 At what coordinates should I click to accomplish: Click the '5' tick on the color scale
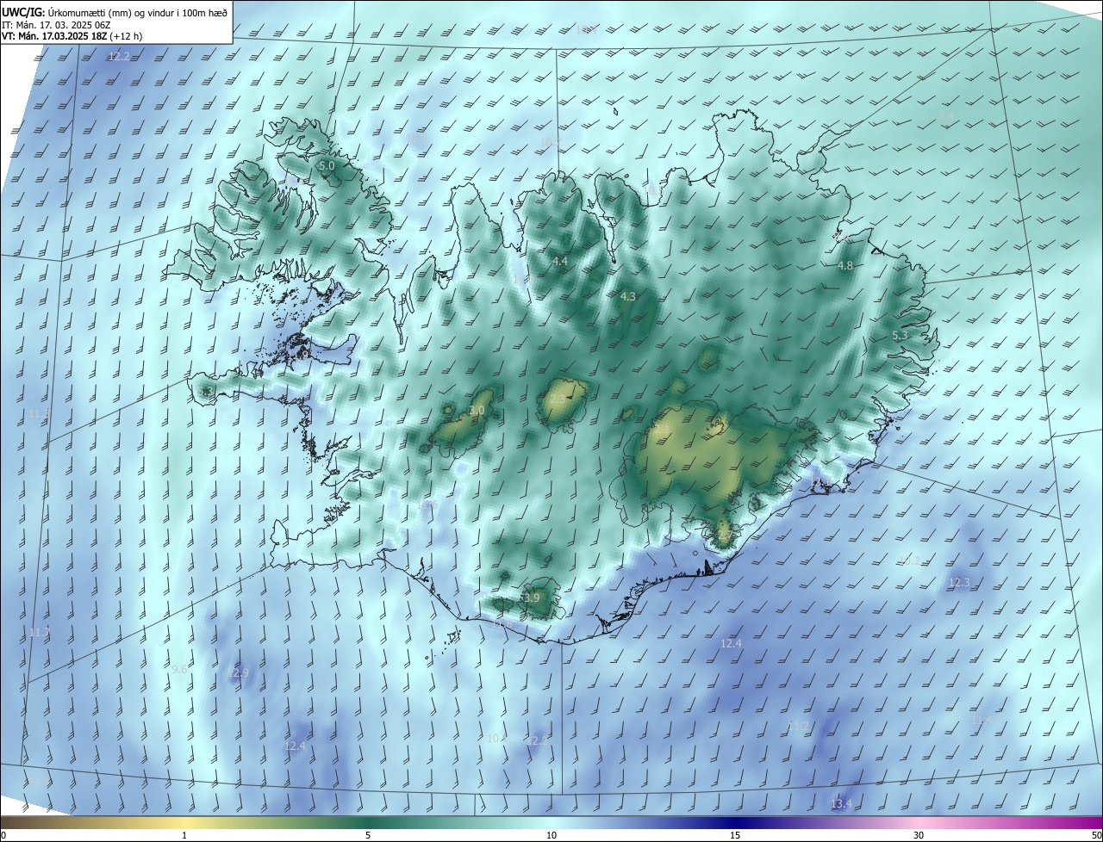click(x=368, y=835)
